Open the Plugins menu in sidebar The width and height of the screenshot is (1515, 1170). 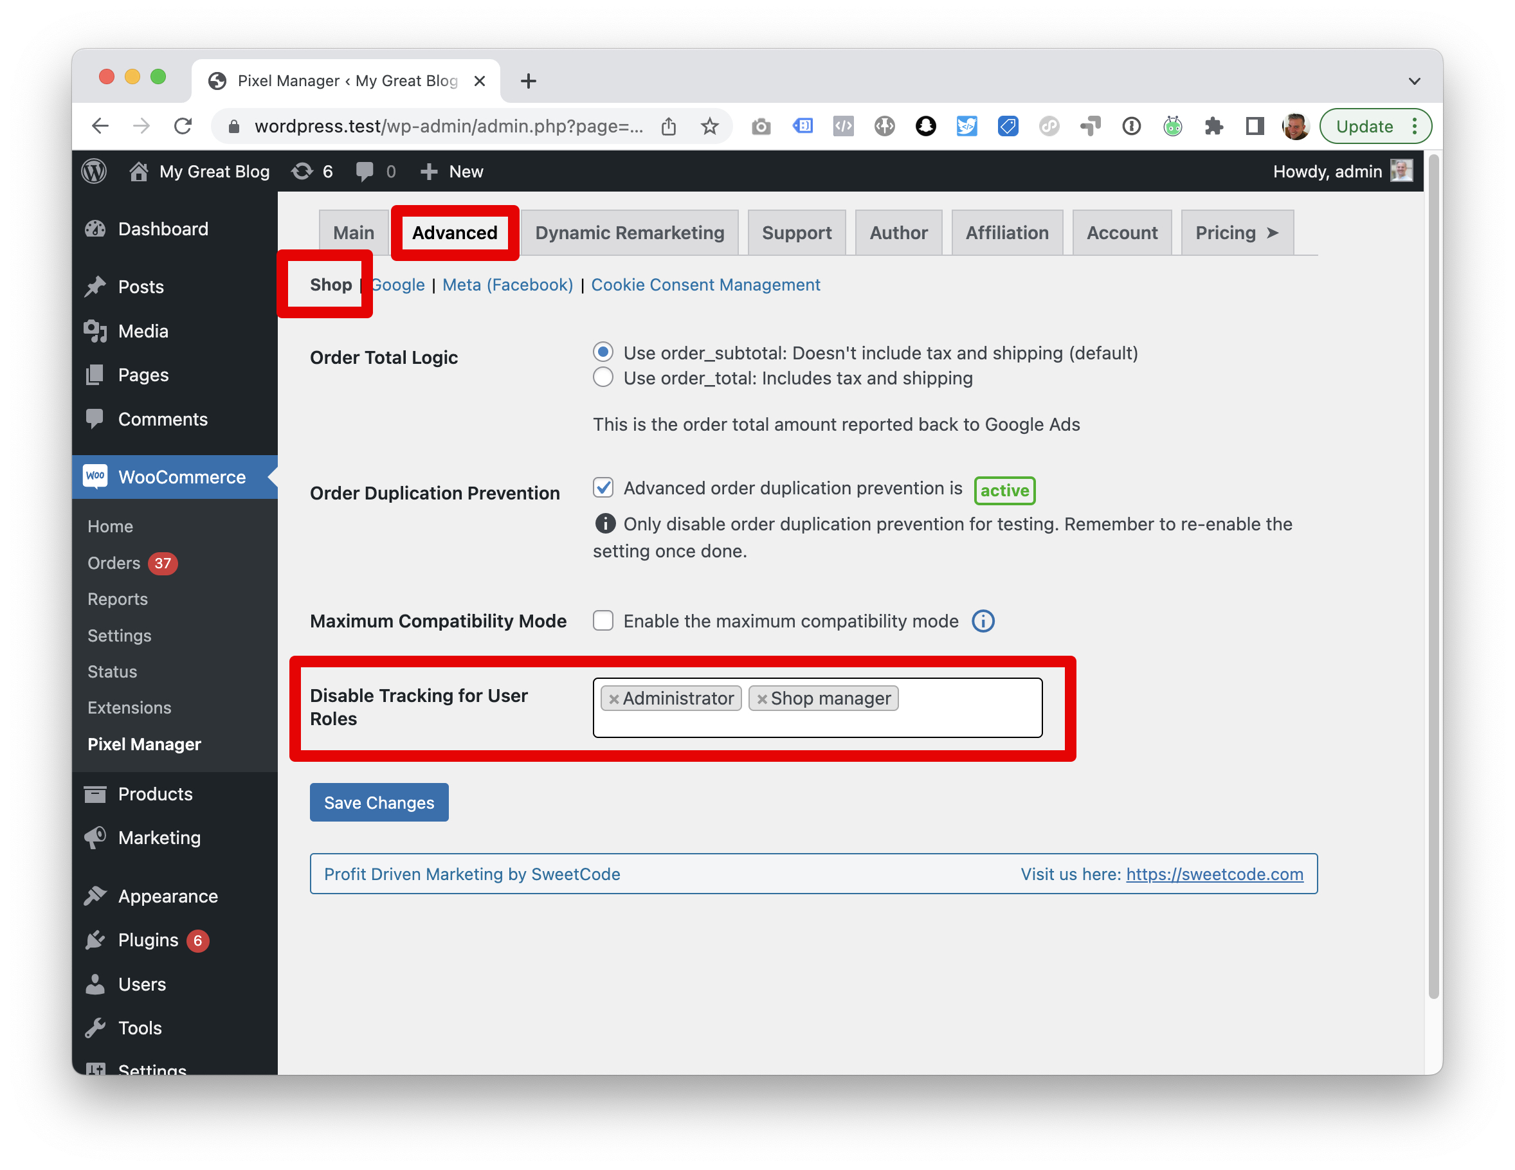[148, 940]
